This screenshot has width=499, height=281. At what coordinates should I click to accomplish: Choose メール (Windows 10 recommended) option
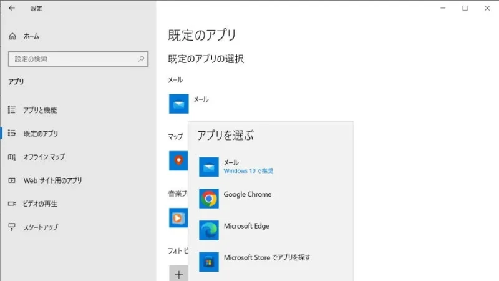point(248,166)
